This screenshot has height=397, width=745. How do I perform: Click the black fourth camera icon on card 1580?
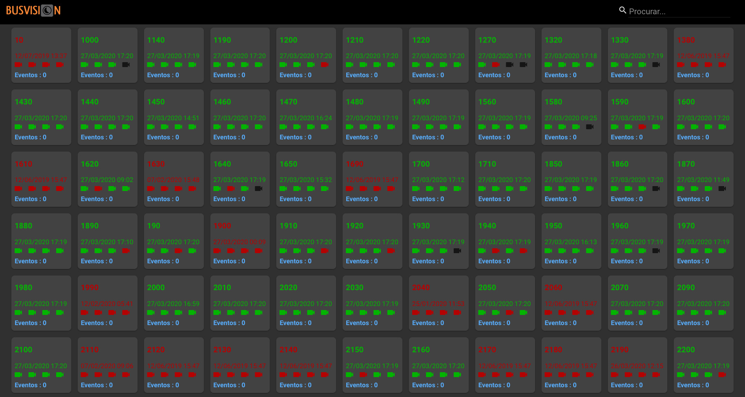590,127
